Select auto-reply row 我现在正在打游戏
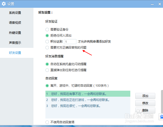This screenshot has width=163, height=127. (88, 100)
